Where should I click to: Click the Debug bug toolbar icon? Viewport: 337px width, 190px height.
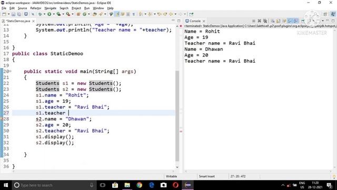point(40,14)
